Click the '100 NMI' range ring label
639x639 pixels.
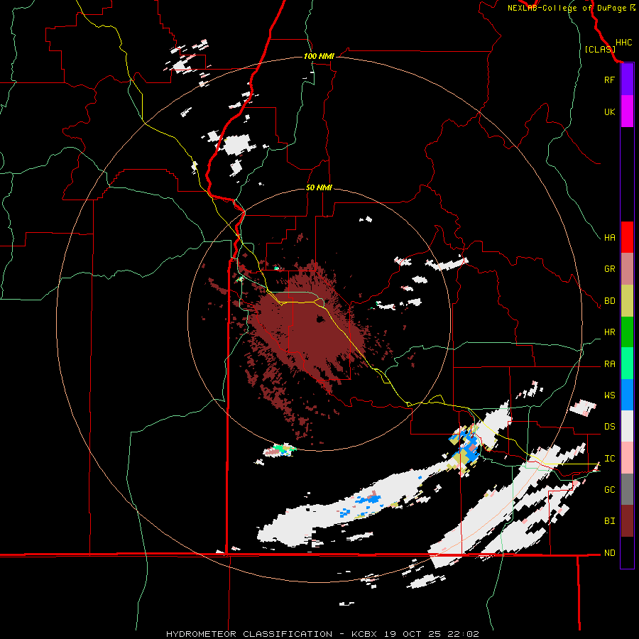pyautogui.click(x=319, y=56)
